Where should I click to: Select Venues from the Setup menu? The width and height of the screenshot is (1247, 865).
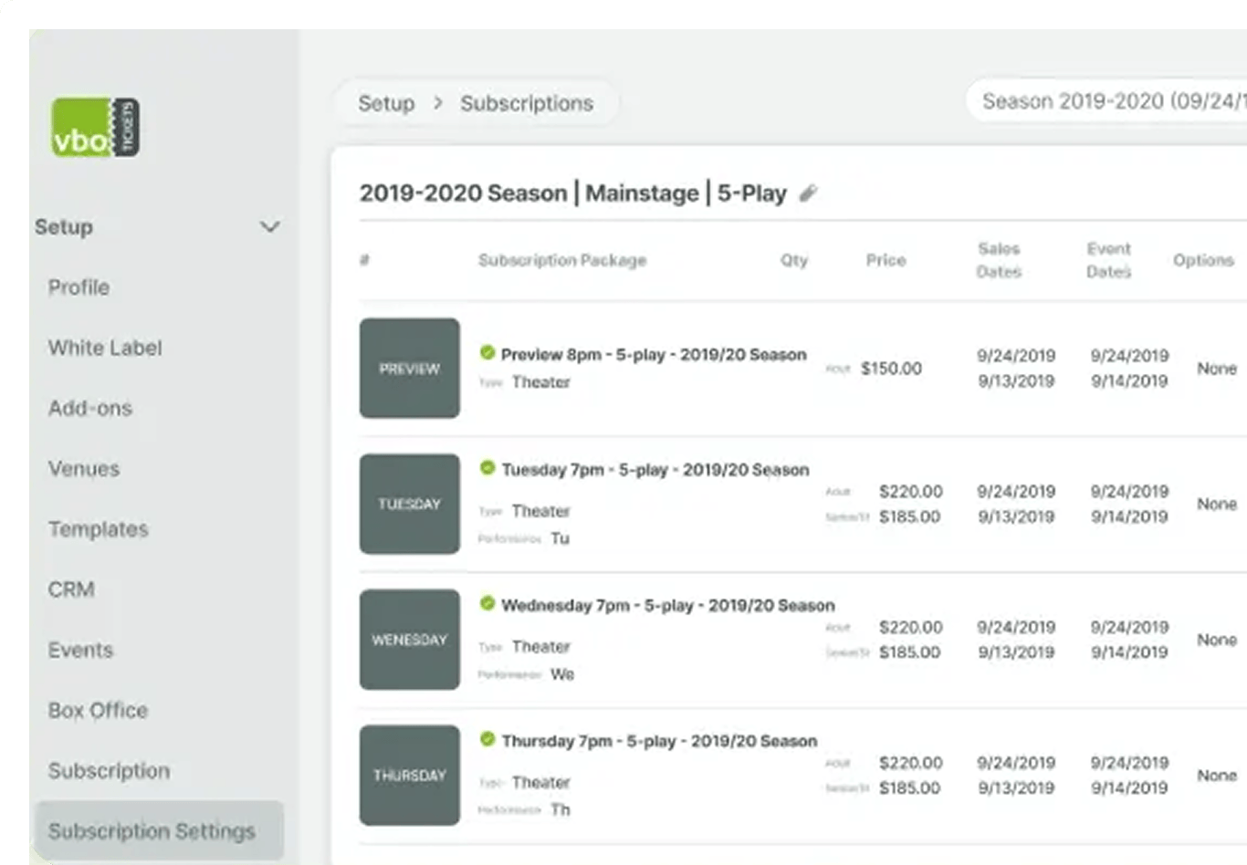[x=84, y=469]
